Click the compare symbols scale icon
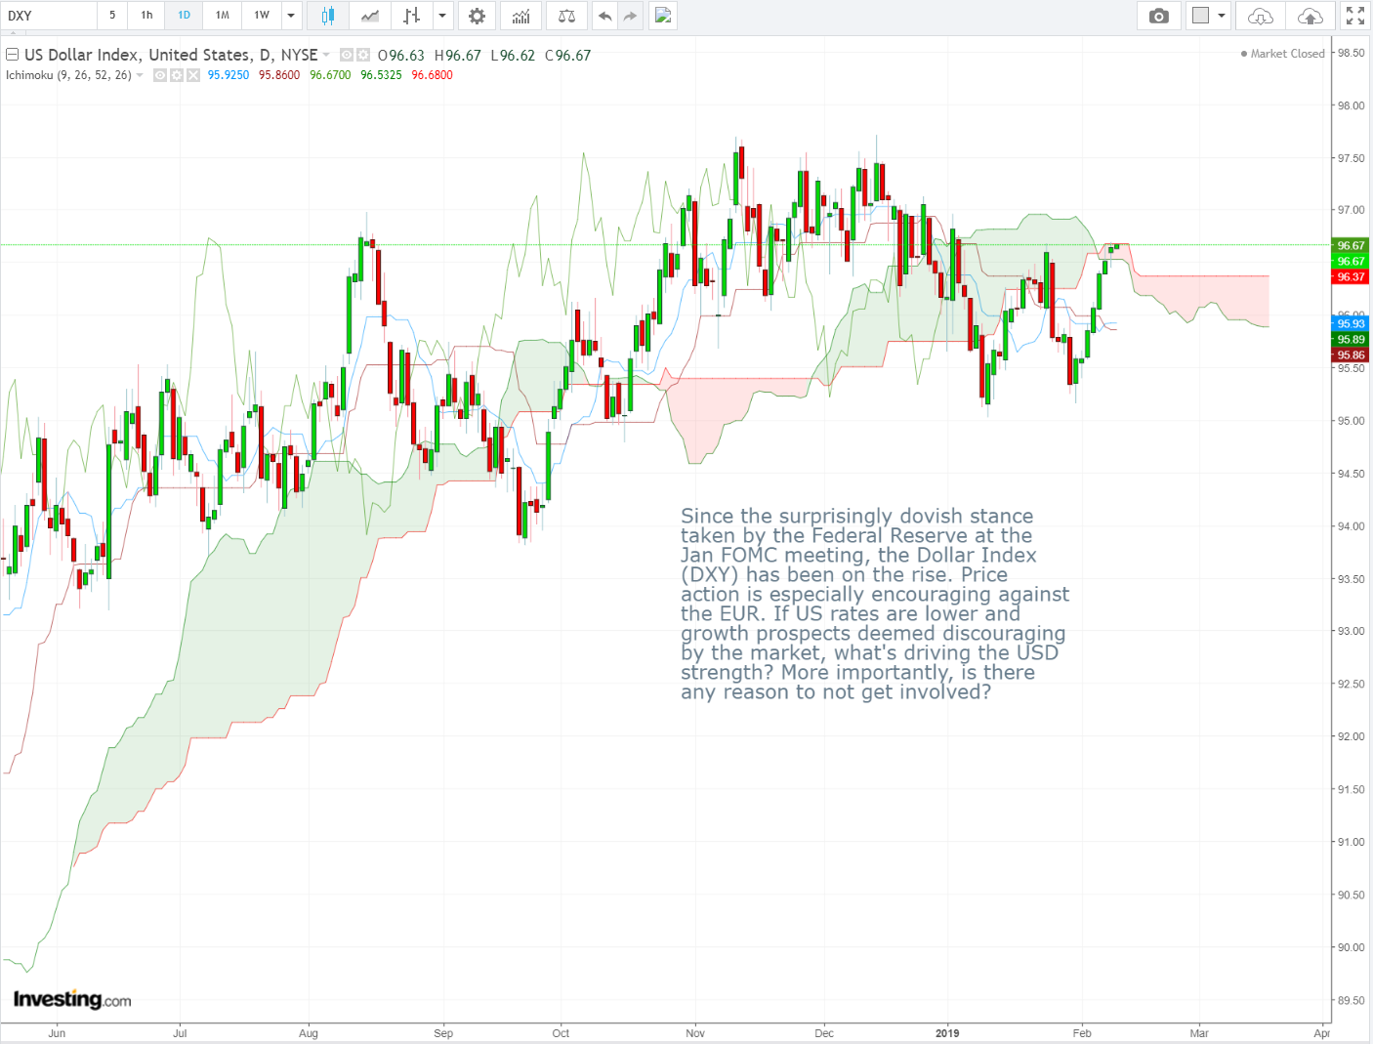This screenshot has width=1373, height=1044. pos(566,16)
